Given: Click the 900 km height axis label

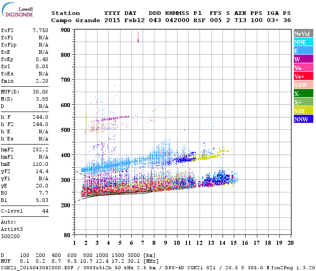Looking at the screenshot, I should coord(65,30).
